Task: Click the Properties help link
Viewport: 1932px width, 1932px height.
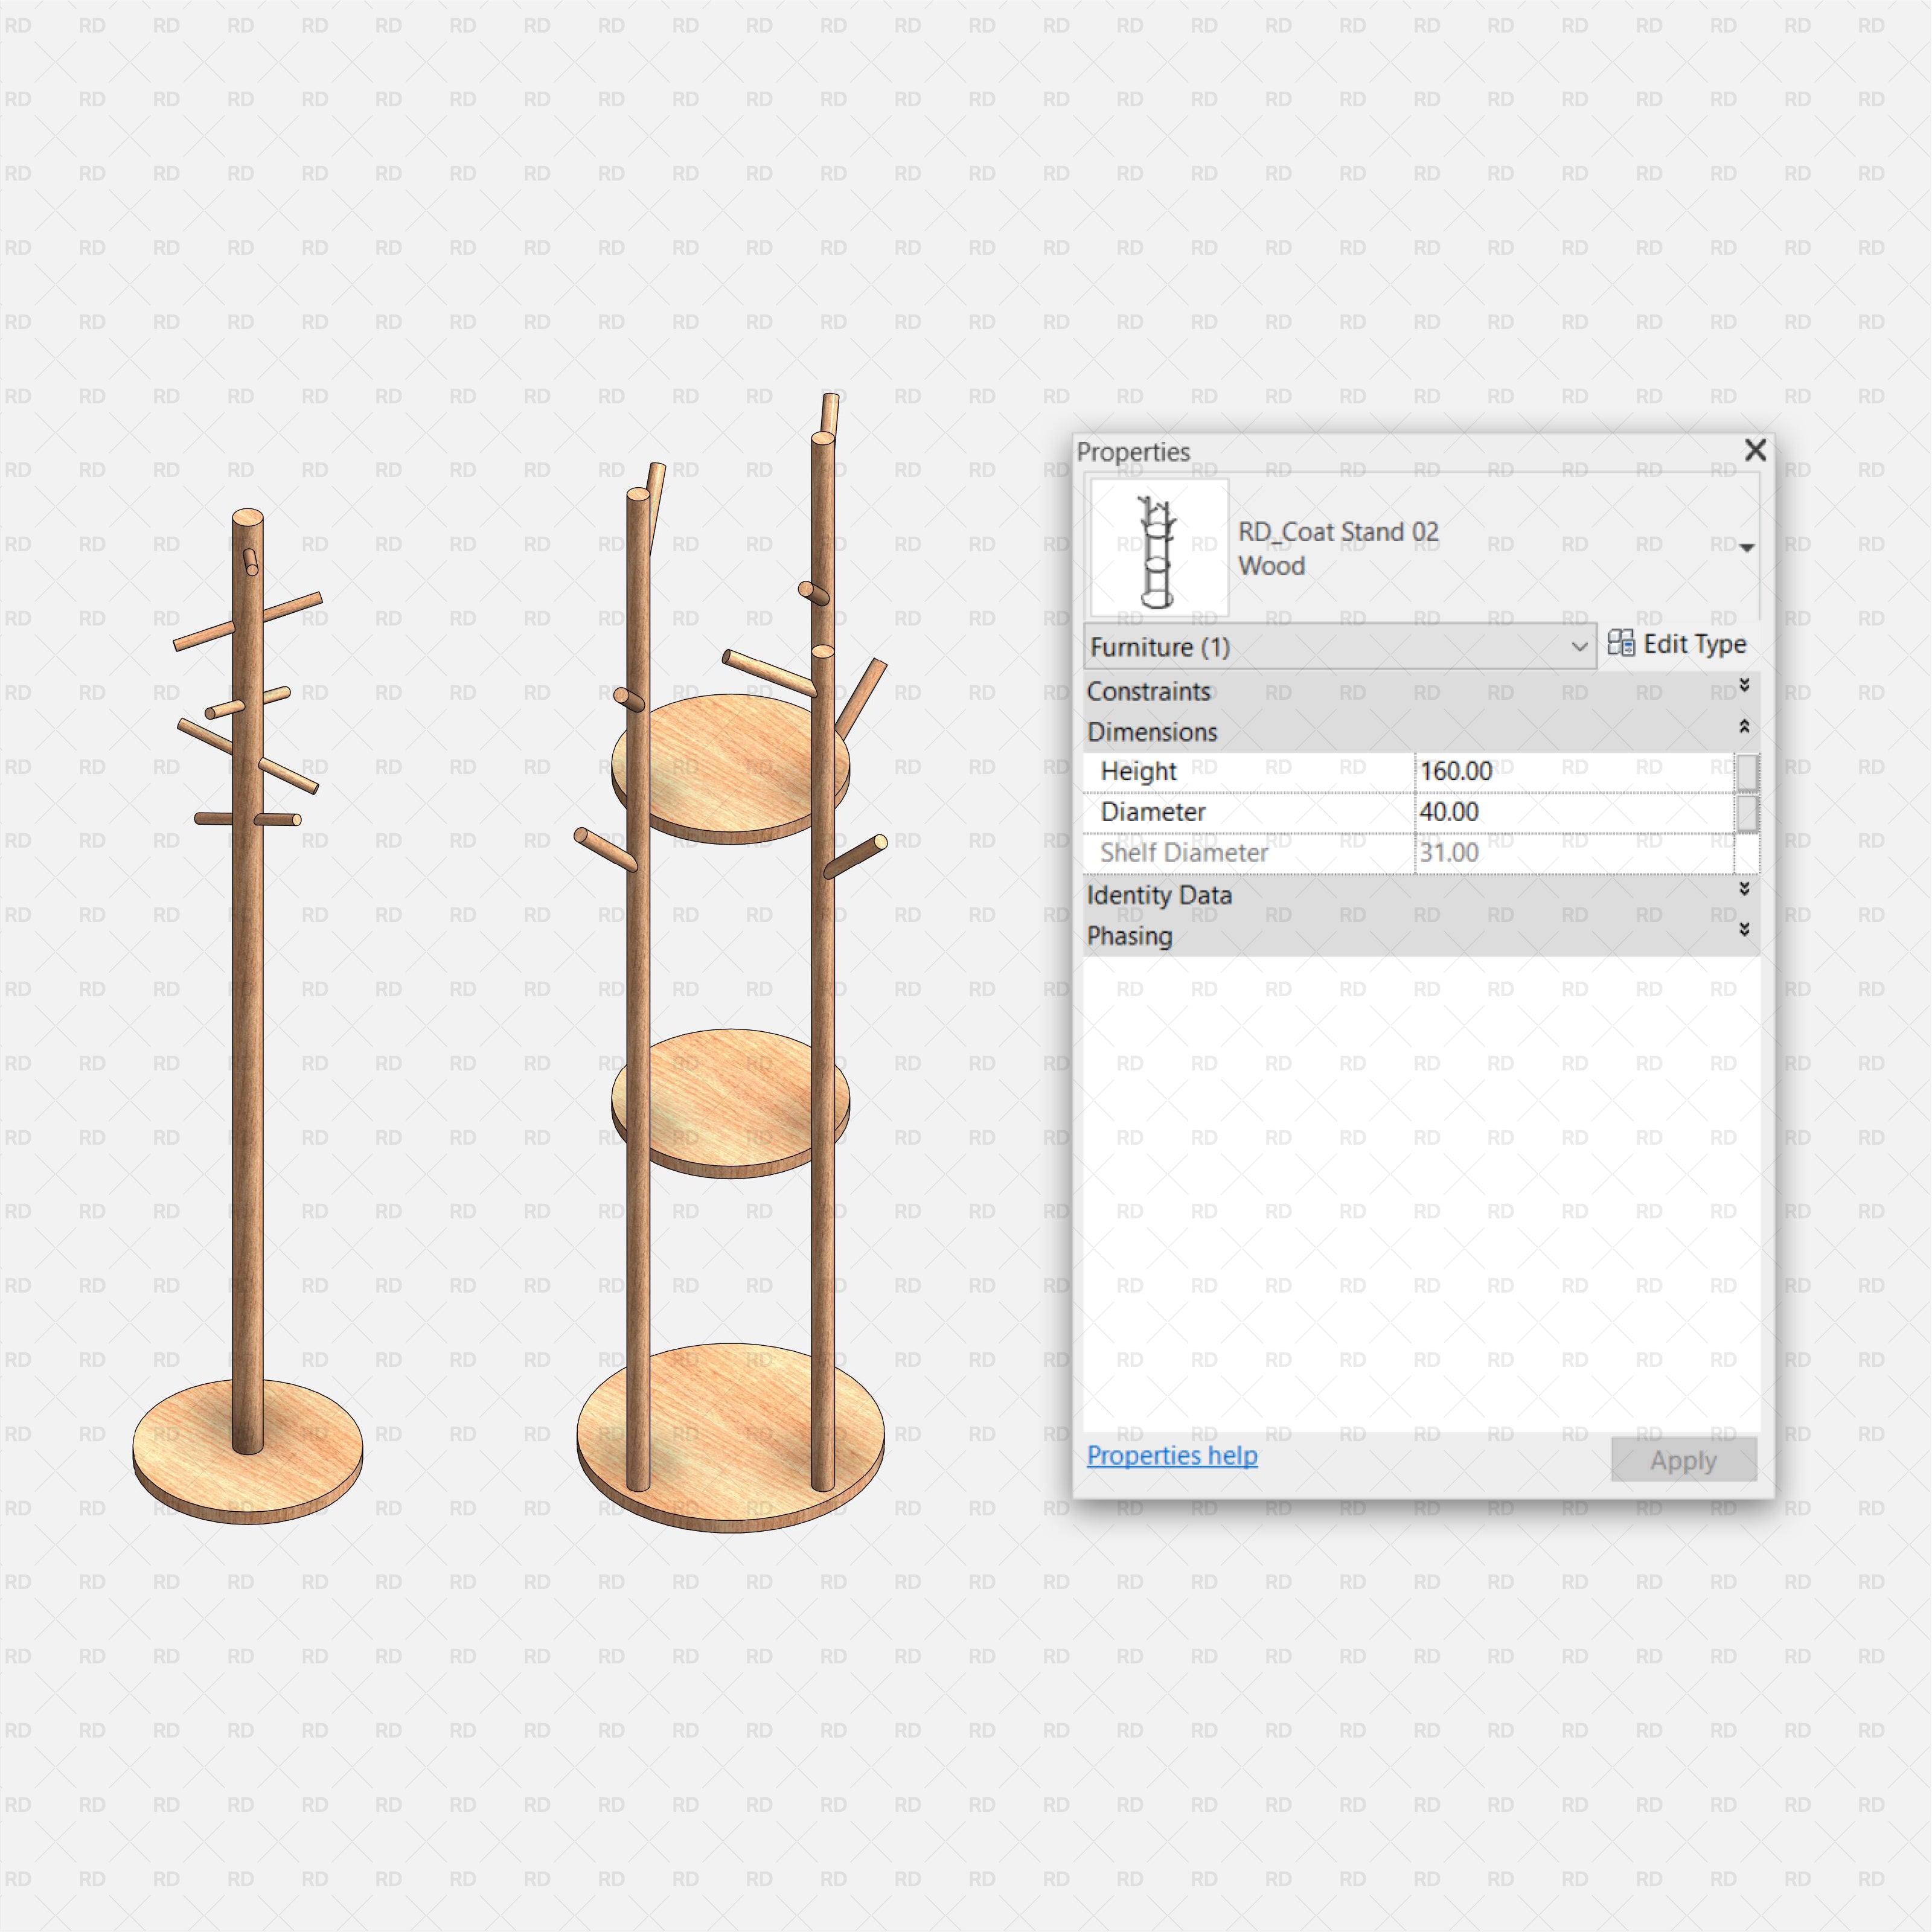Action: (1172, 1456)
